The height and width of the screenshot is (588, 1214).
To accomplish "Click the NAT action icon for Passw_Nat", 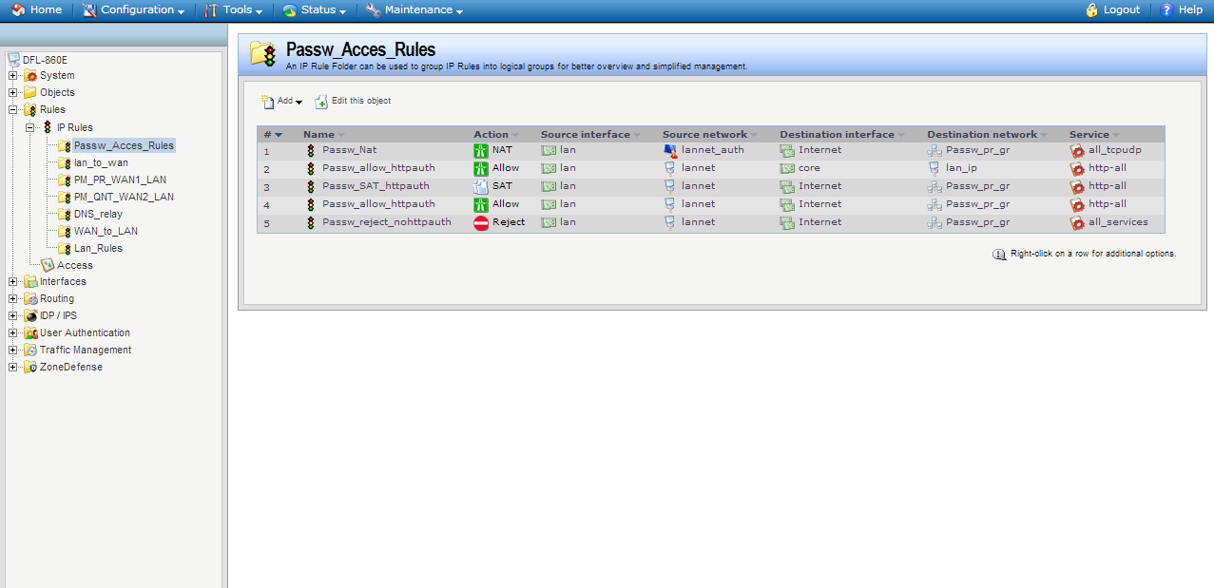I will coord(481,150).
